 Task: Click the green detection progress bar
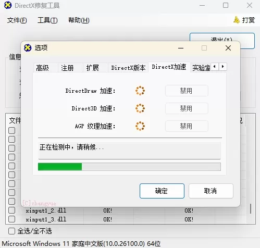[129, 167]
